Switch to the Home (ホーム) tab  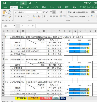(14, 7)
